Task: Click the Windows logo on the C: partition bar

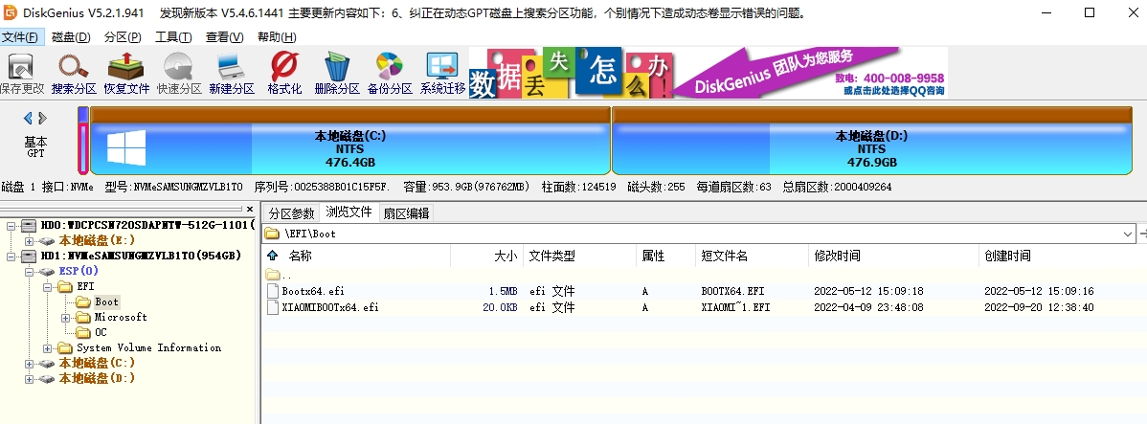Action: (x=126, y=147)
